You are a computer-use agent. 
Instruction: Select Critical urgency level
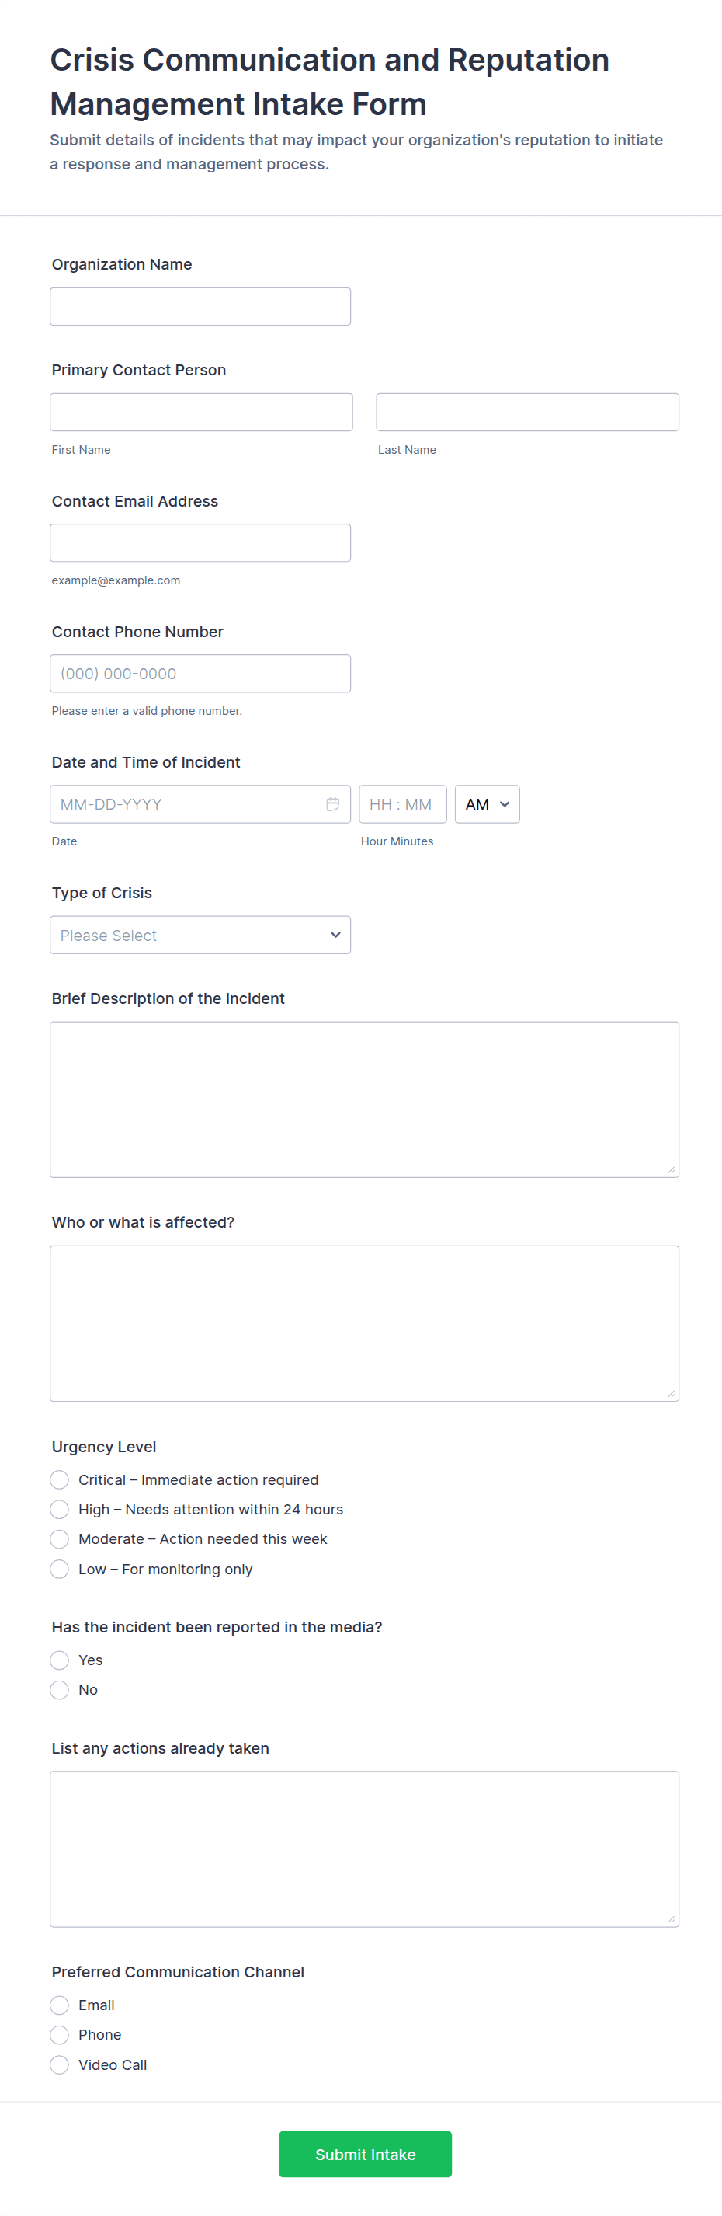(59, 1479)
